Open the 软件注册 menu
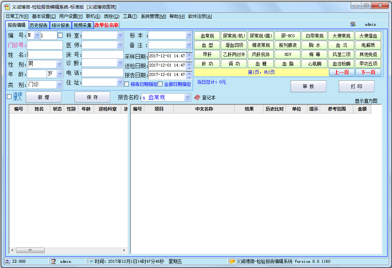The width and height of the screenshot is (392, 268). tap(200, 16)
